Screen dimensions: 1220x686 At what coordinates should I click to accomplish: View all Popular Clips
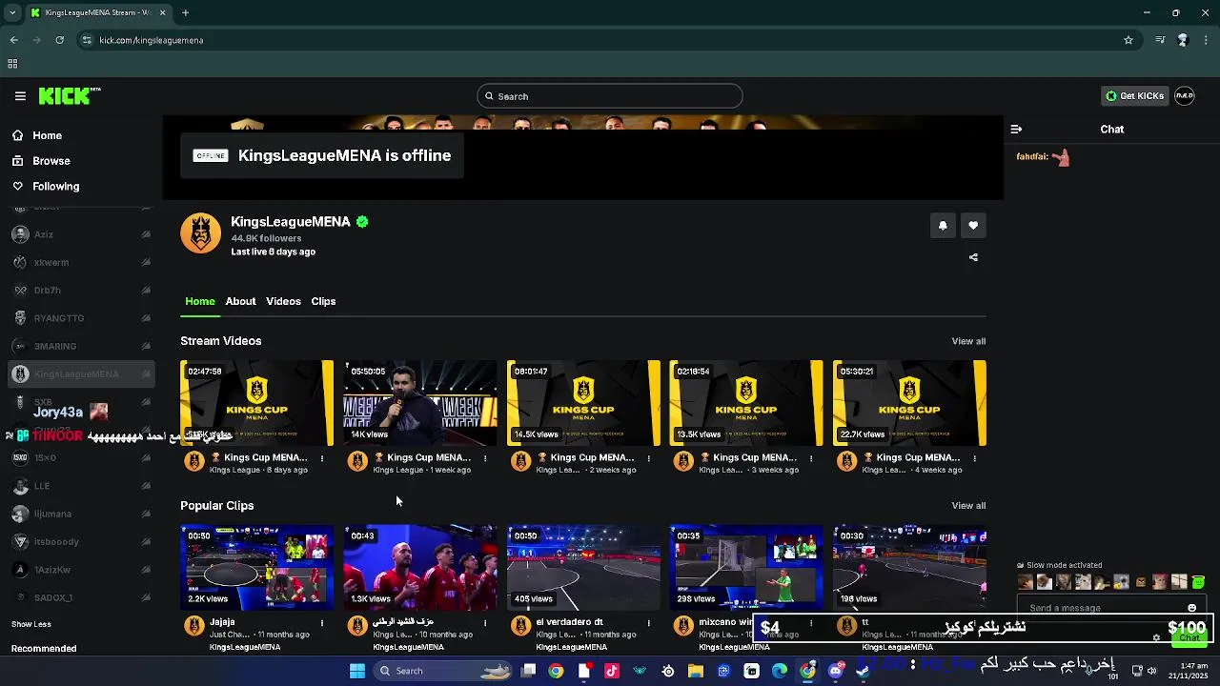pyautogui.click(x=968, y=506)
